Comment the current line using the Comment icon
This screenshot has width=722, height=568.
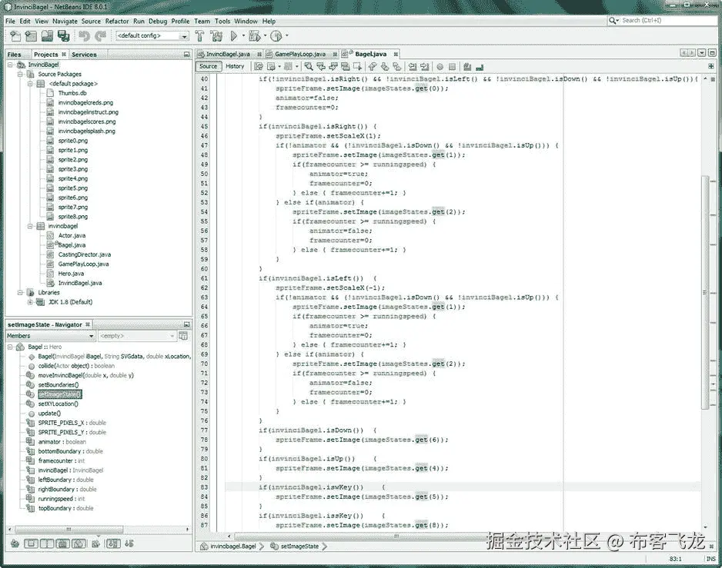(469, 66)
